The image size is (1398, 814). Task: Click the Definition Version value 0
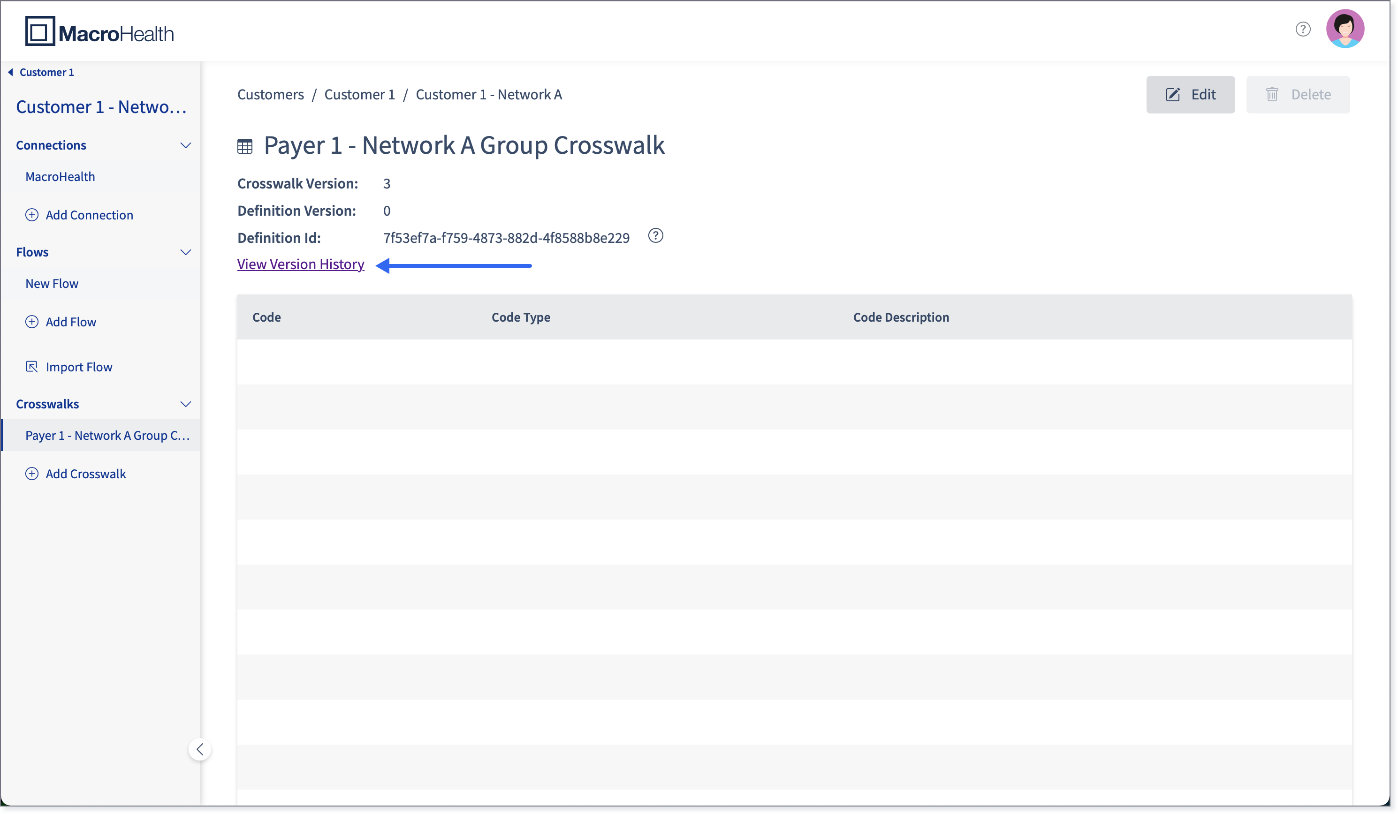click(387, 211)
